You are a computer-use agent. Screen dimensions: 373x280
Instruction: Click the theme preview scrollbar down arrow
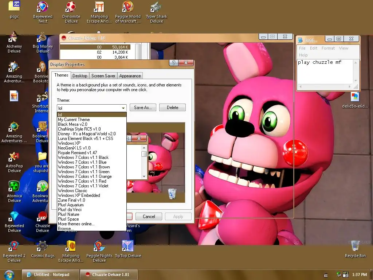tap(144, 176)
